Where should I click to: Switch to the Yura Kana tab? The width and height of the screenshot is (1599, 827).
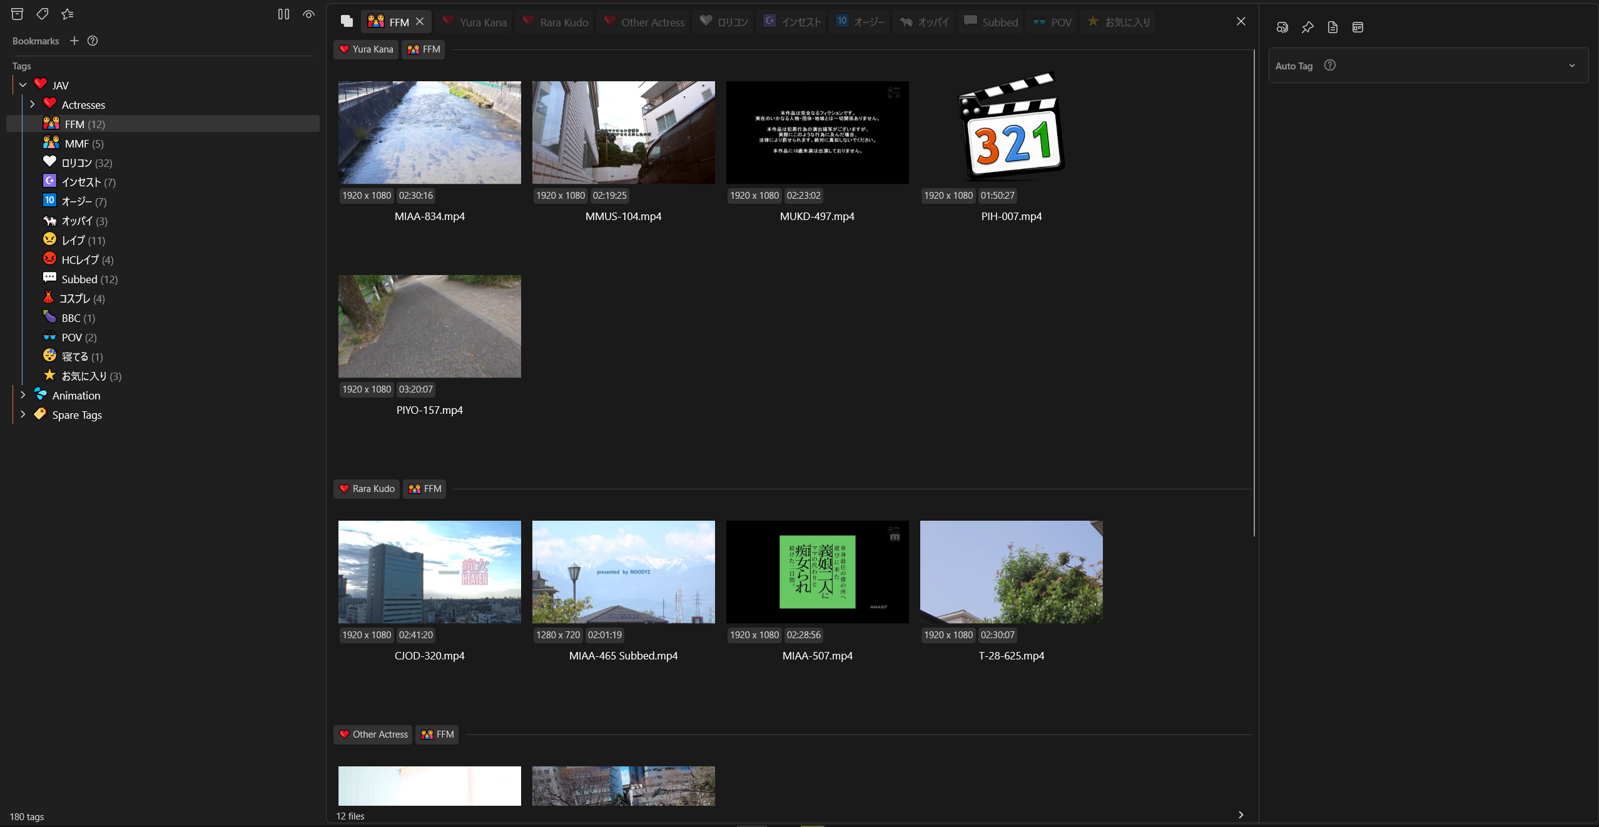[x=475, y=22]
